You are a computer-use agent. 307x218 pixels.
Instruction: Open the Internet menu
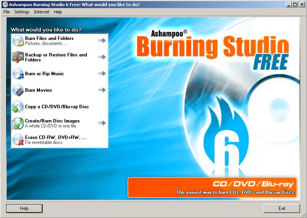[41, 12]
